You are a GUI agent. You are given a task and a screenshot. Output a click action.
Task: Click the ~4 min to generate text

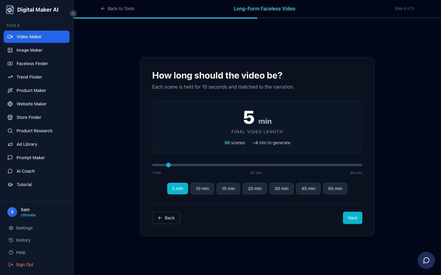271,143
